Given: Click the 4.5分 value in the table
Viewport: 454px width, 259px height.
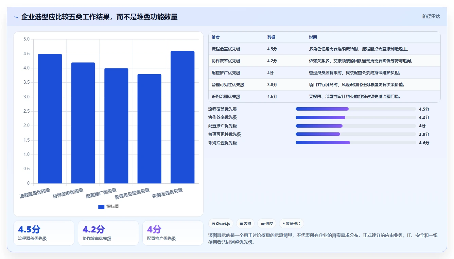Looking at the screenshot, I should [272, 49].
